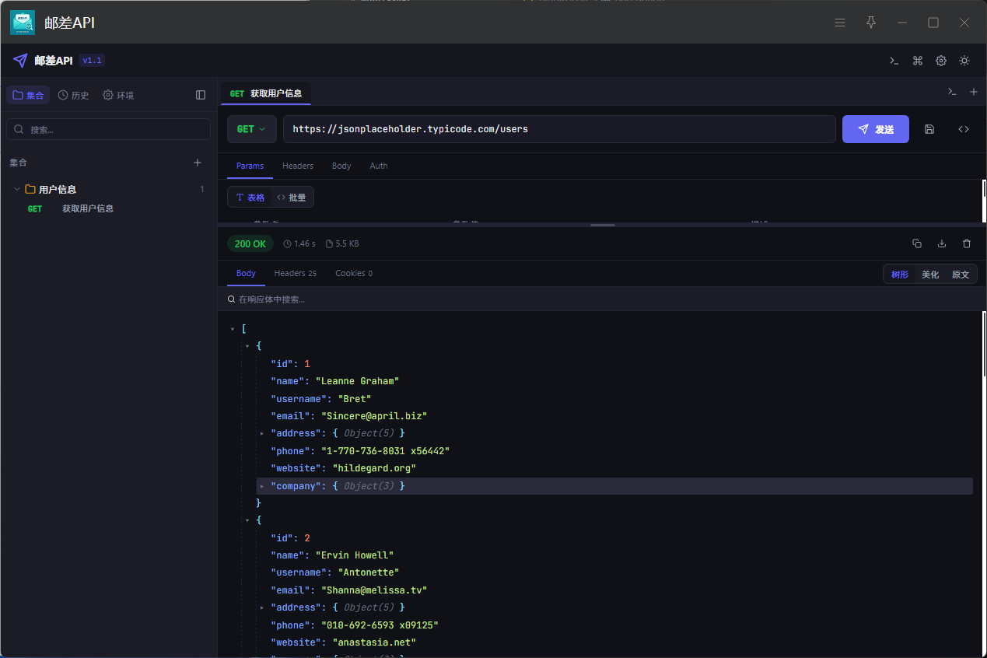This screenshot has height=658, width=987.
Task: Open the response Body tab
Action: (x=246, y=273)
